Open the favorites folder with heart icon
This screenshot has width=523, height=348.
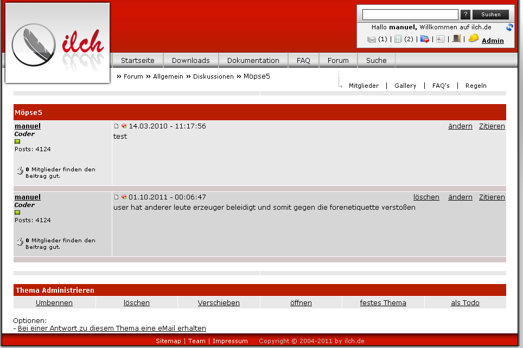click(x=424, y=39)
